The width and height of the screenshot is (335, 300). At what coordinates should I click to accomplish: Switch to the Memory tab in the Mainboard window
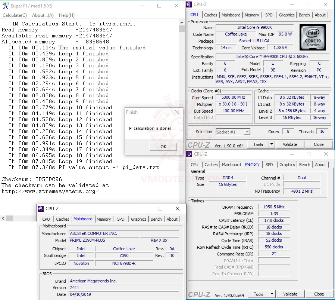[104, 219]
